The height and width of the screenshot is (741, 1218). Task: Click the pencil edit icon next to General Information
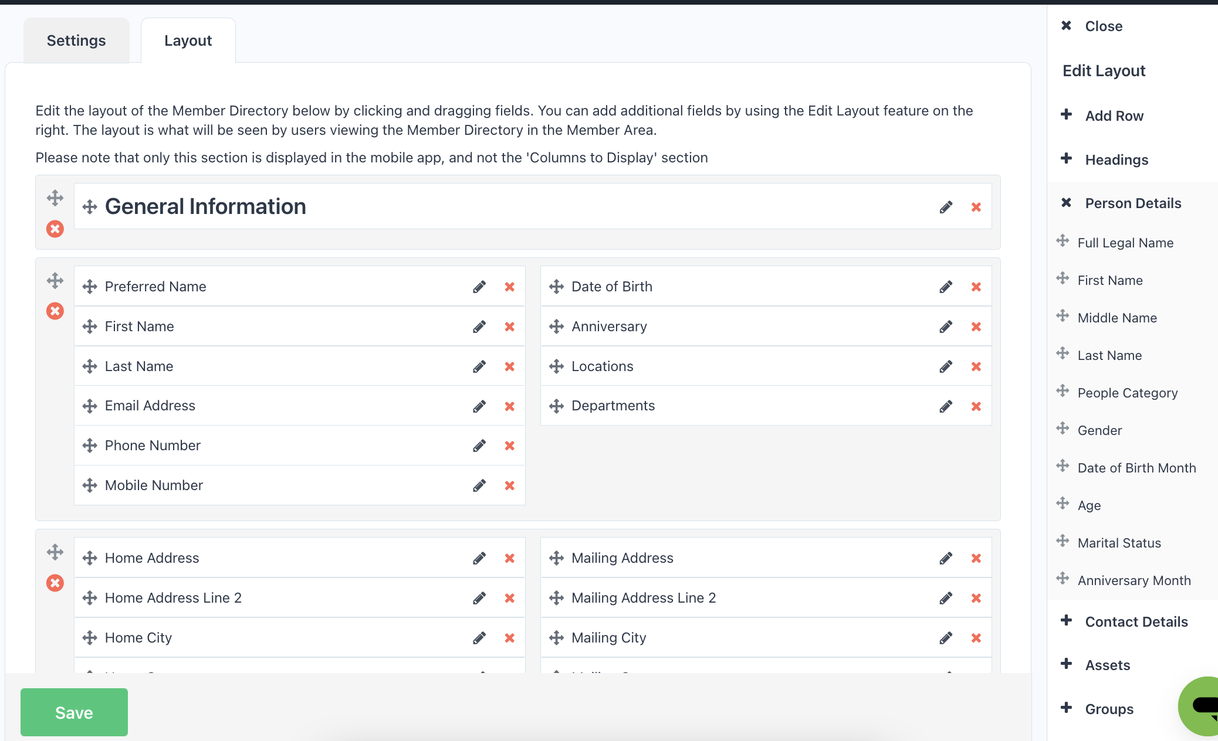pyautogui.click(x=946, y=206)
